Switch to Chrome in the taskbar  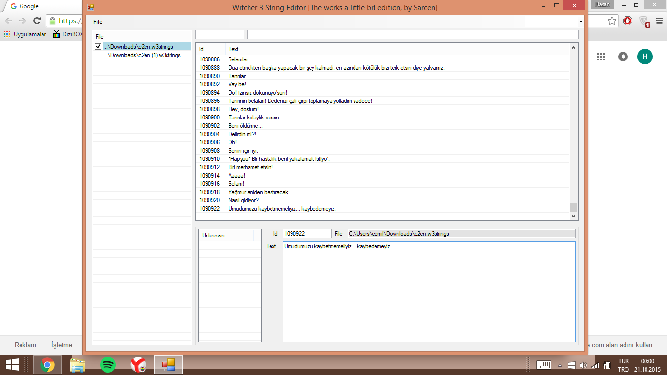coord(47,365)
